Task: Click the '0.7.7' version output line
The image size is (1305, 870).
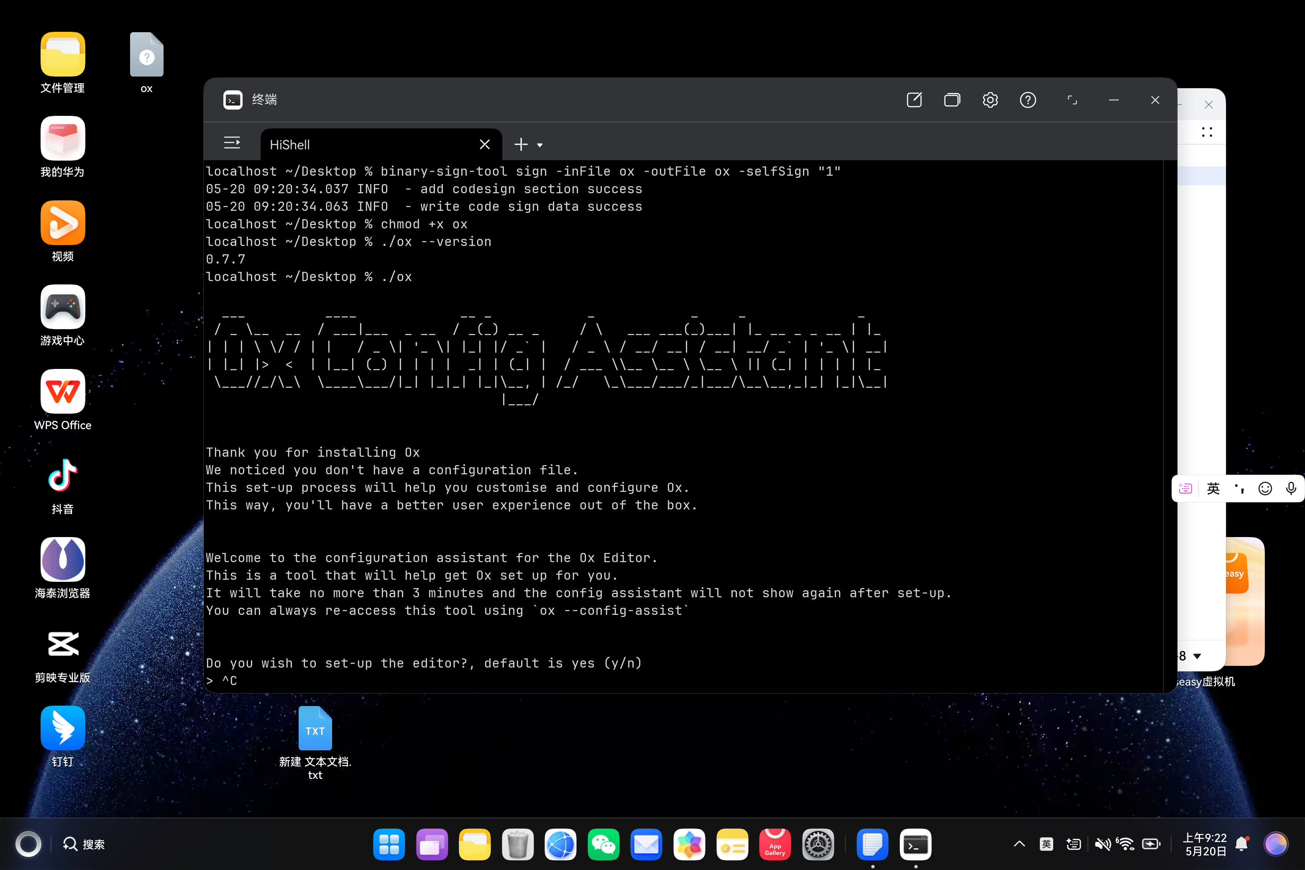Action: [x=225, y=259]
